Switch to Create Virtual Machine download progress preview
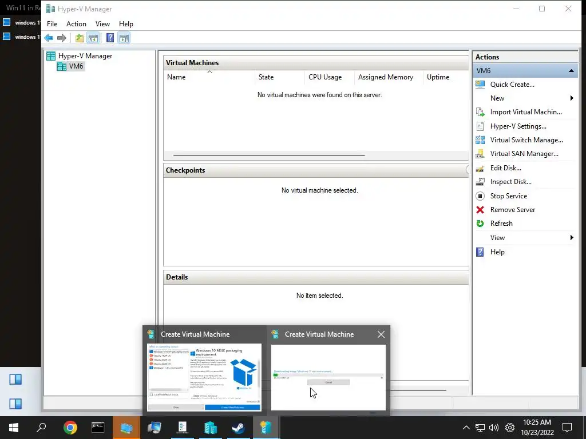The height and width of the screenshot is (439, 586). coord(328,377)
